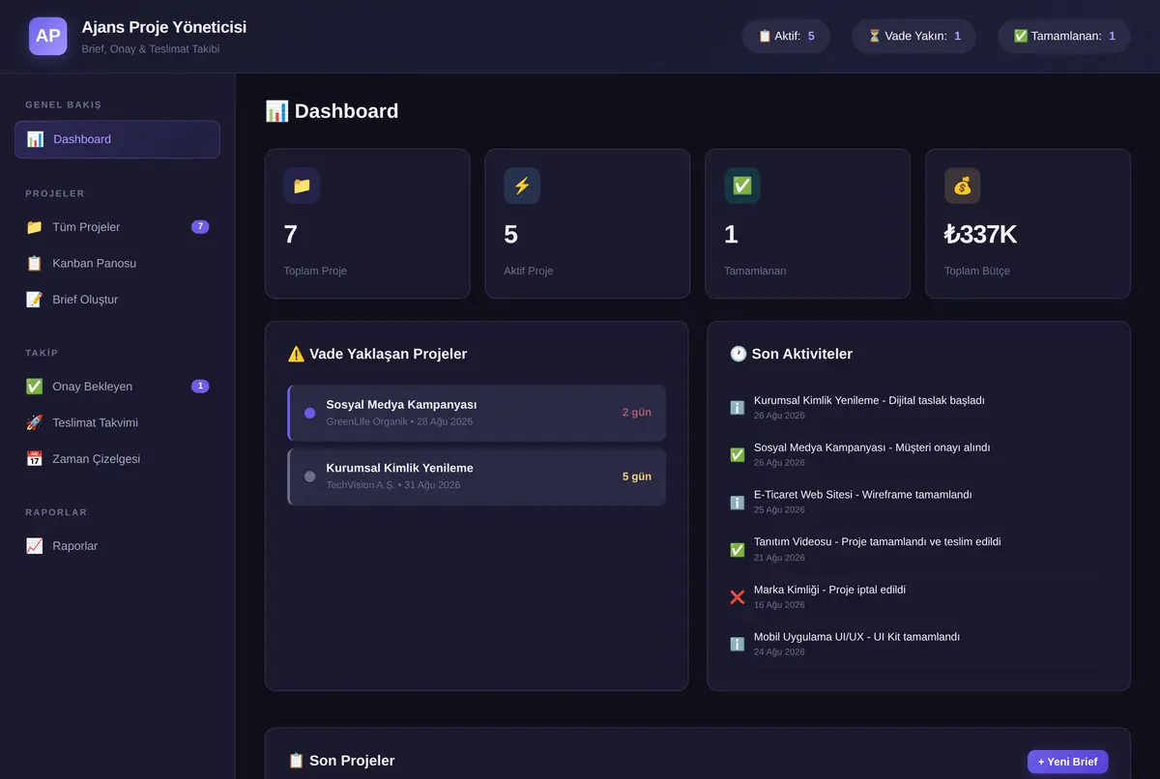Screen dimensions: 1160x779
Task: Click the AP logo icon
Action: point(48,36)
